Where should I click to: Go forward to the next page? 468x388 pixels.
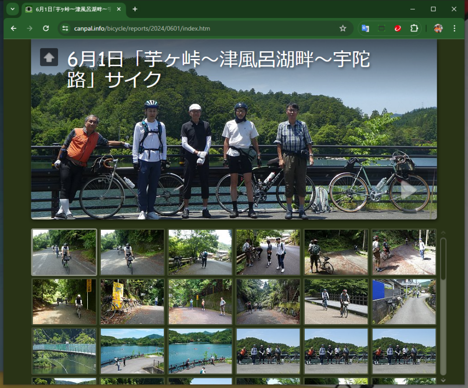point(30,28)
